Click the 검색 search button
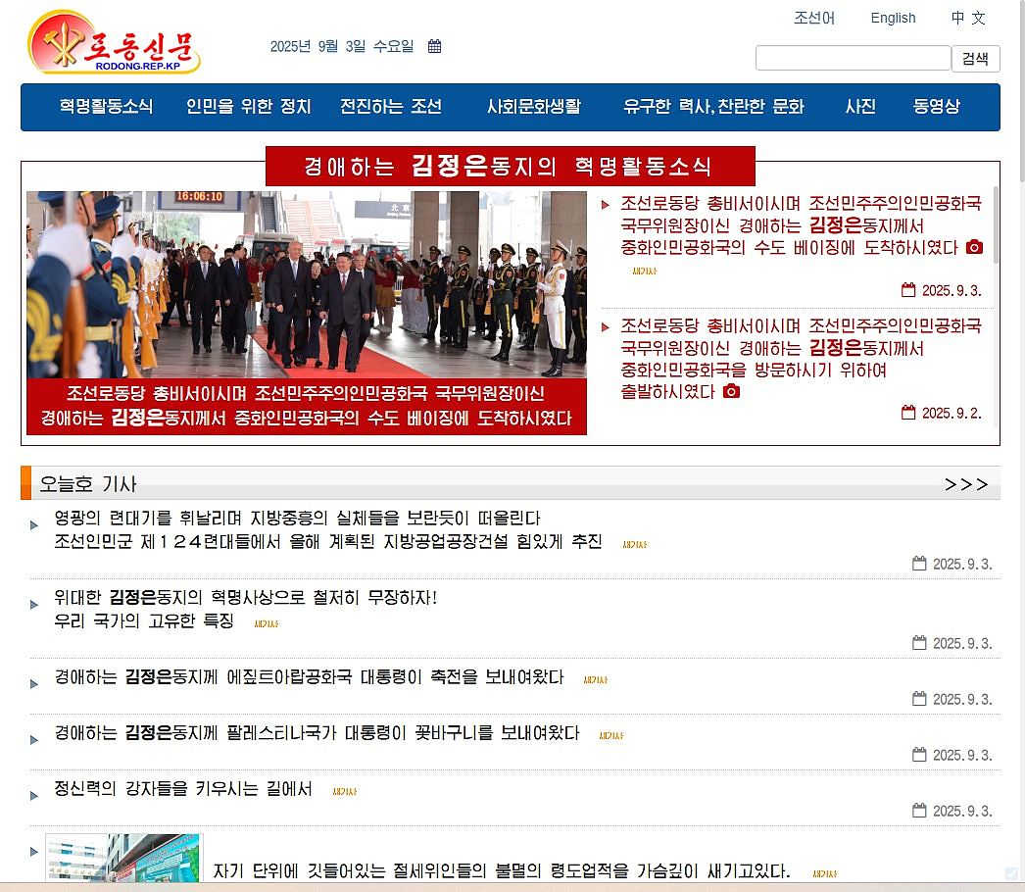Screen dimensions: 1025x892 tap(975, 58)
